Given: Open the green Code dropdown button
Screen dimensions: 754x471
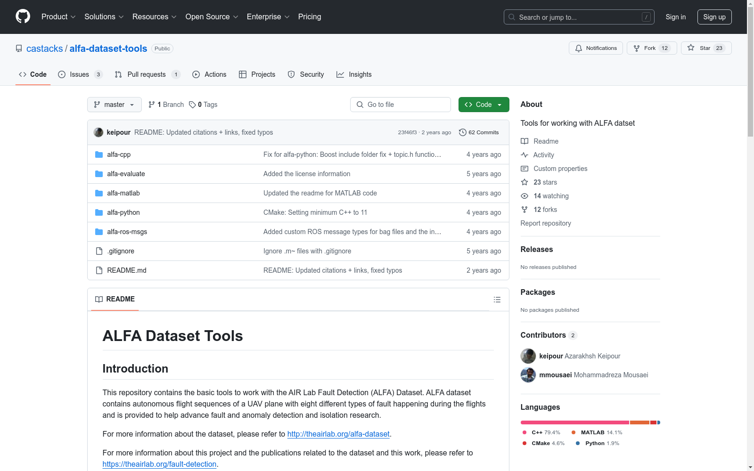Looking at the screenshot, I should click(484, 105).
